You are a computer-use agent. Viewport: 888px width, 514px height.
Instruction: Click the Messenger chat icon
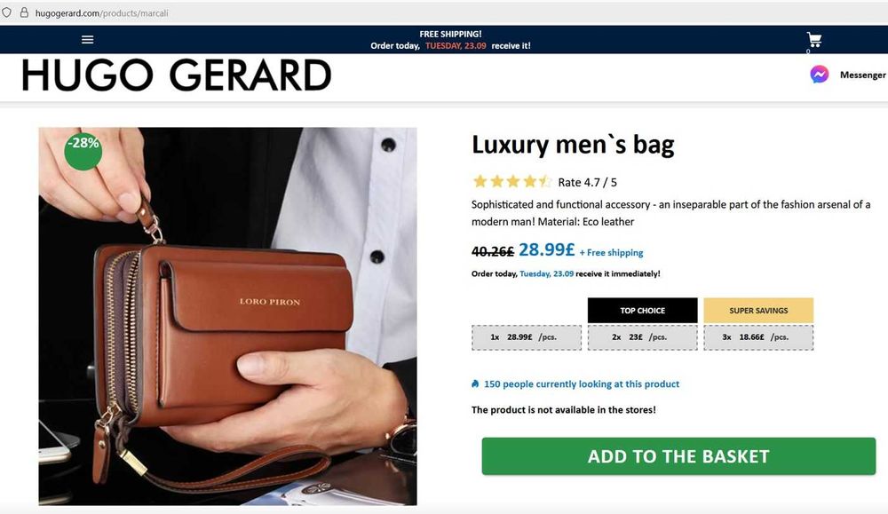pos(819,75)
